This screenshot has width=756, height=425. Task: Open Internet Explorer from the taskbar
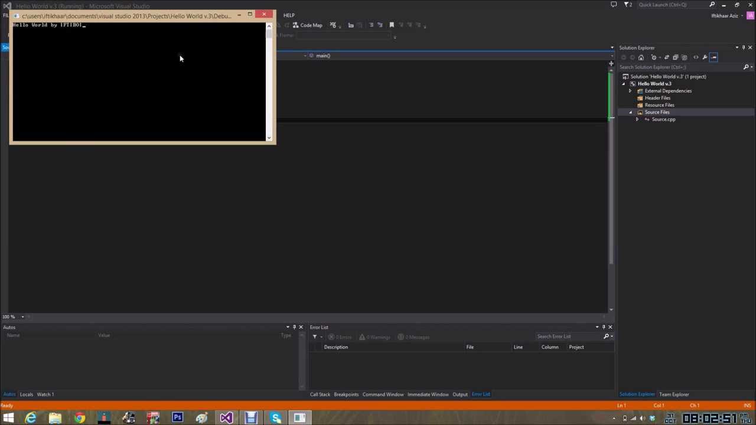click(x=31, y=418)
